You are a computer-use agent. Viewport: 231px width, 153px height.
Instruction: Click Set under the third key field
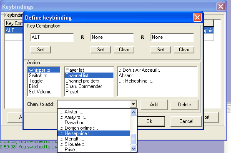[x=161, y=50]
